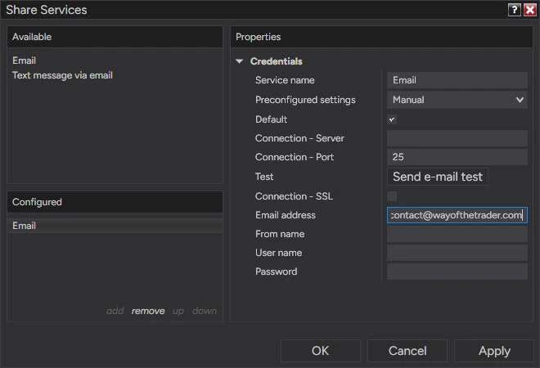The width and height of the screenshot is (540, 368).
Task: Click the up link
Action: tap(178, 311)
